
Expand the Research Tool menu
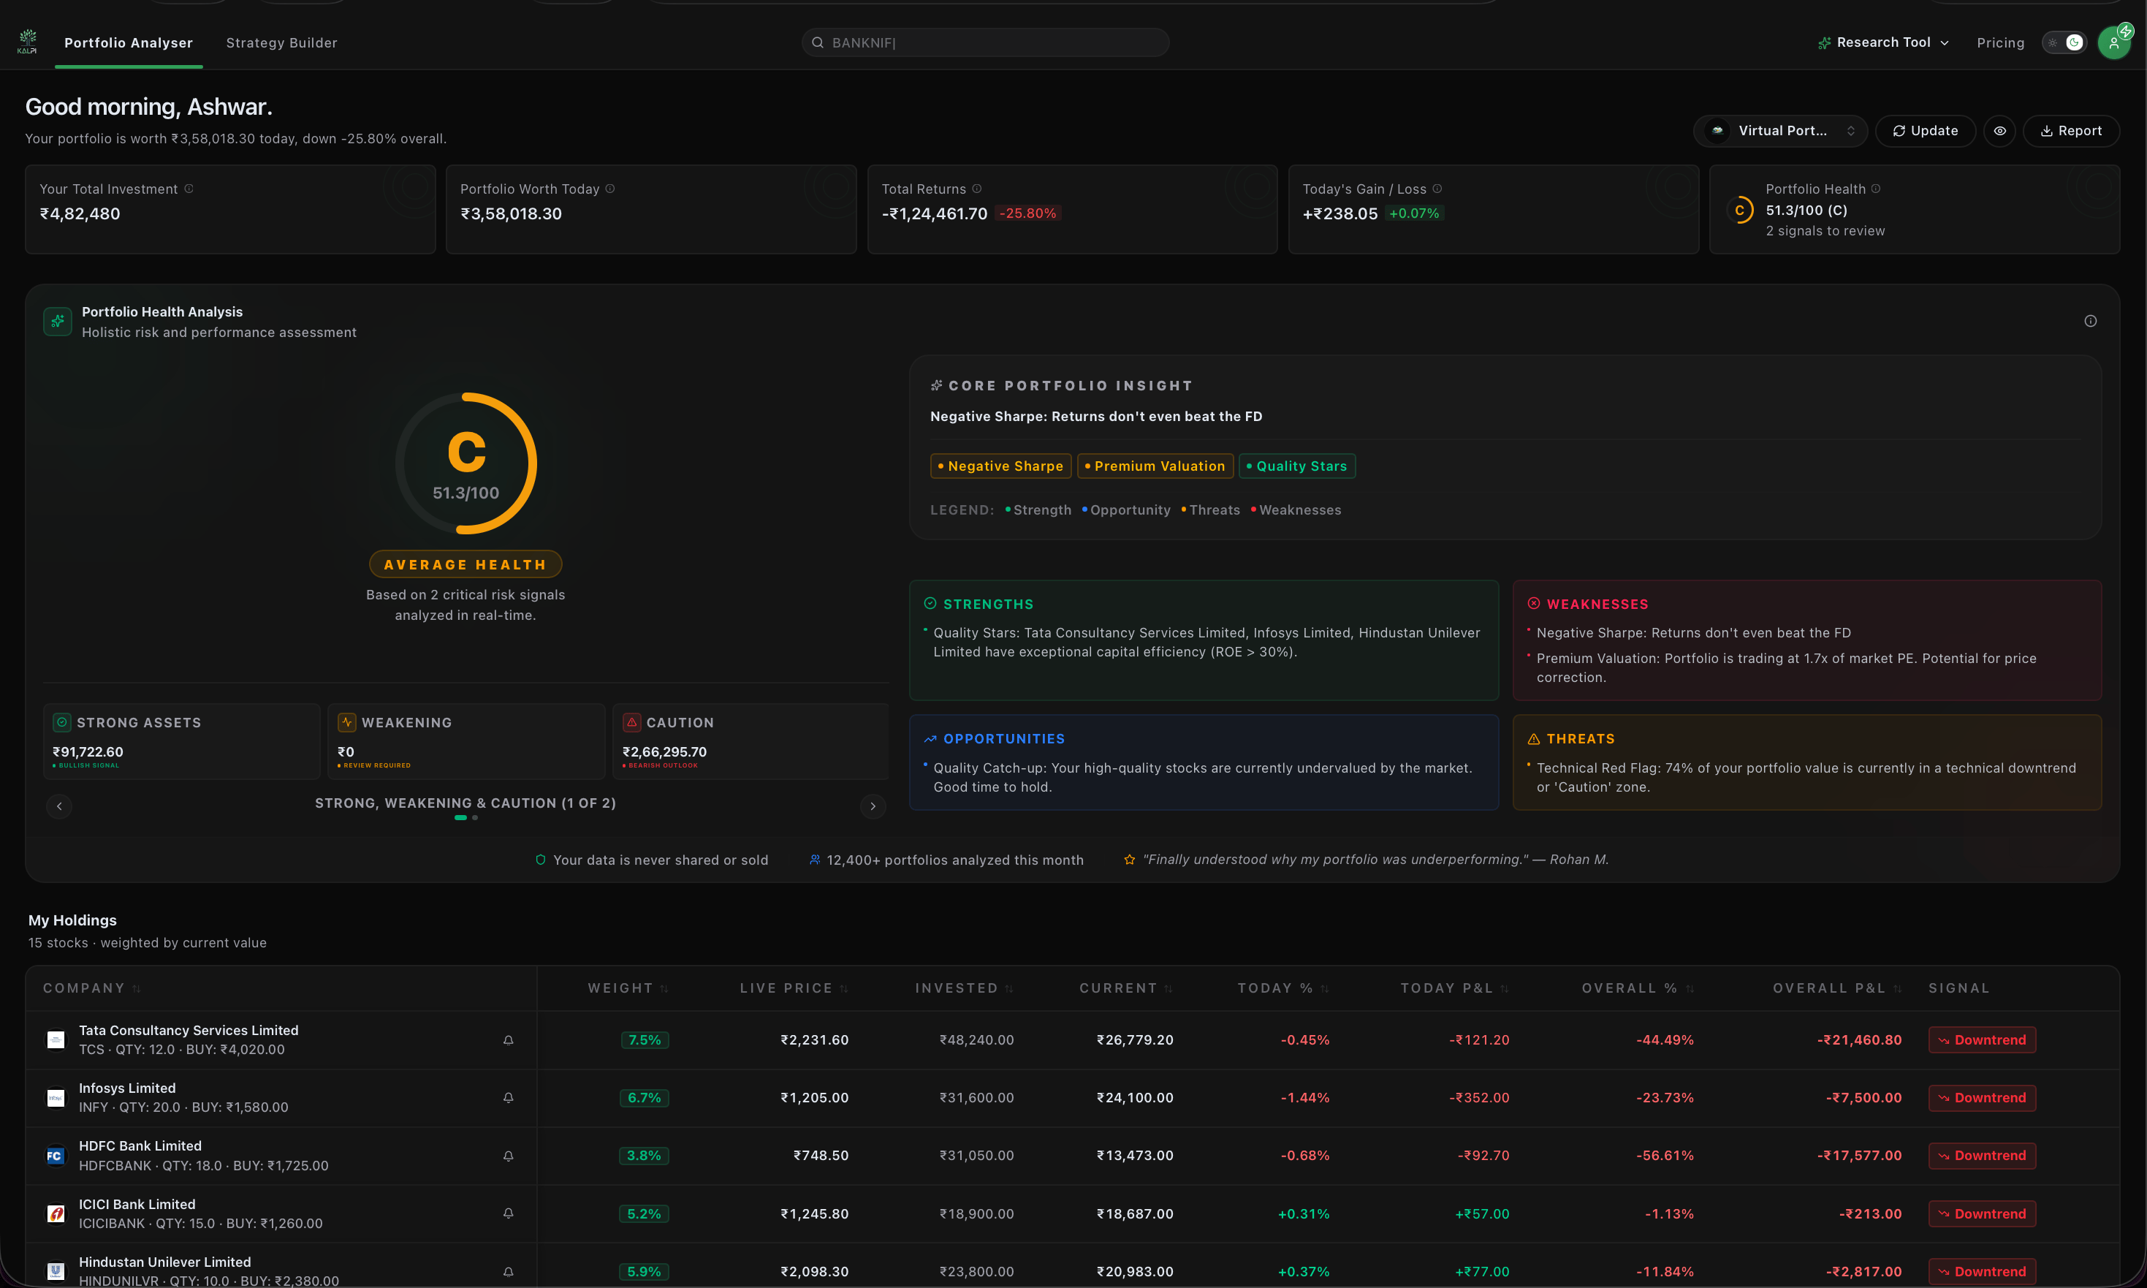pos(1883,42)
